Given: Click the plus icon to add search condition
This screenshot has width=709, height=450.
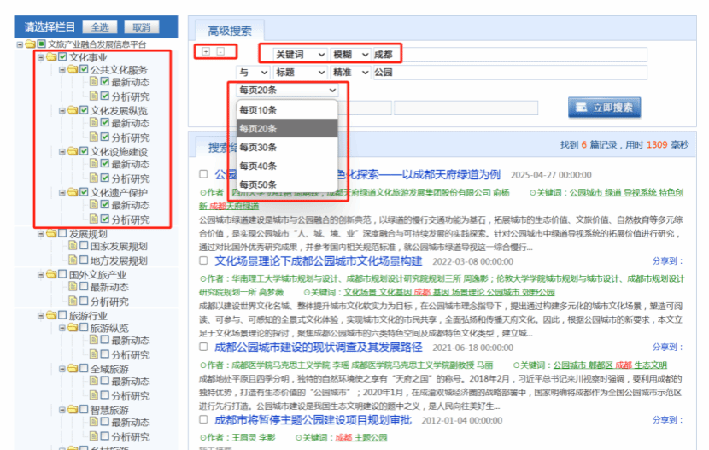Looking at the screenshot, I should [206, 51].
